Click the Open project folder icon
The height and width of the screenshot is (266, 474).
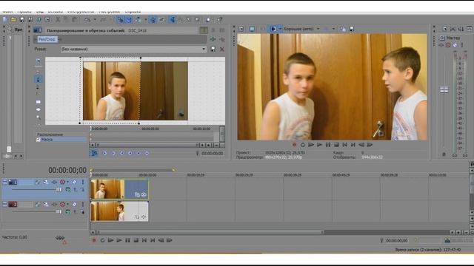click(13, 20)
